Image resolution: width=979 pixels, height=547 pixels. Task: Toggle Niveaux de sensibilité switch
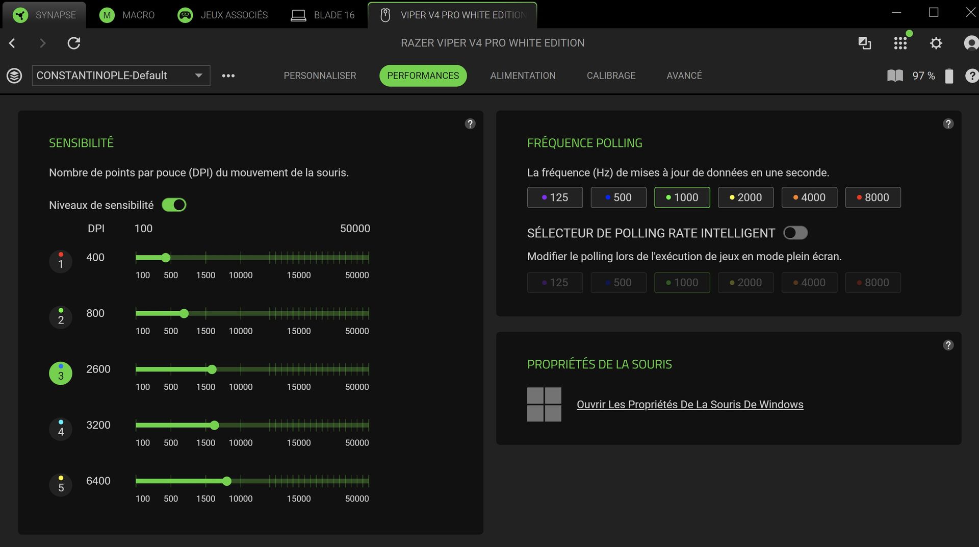174,205
